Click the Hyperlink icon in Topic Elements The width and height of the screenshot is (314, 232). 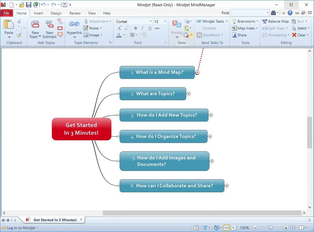click(74, 25)
